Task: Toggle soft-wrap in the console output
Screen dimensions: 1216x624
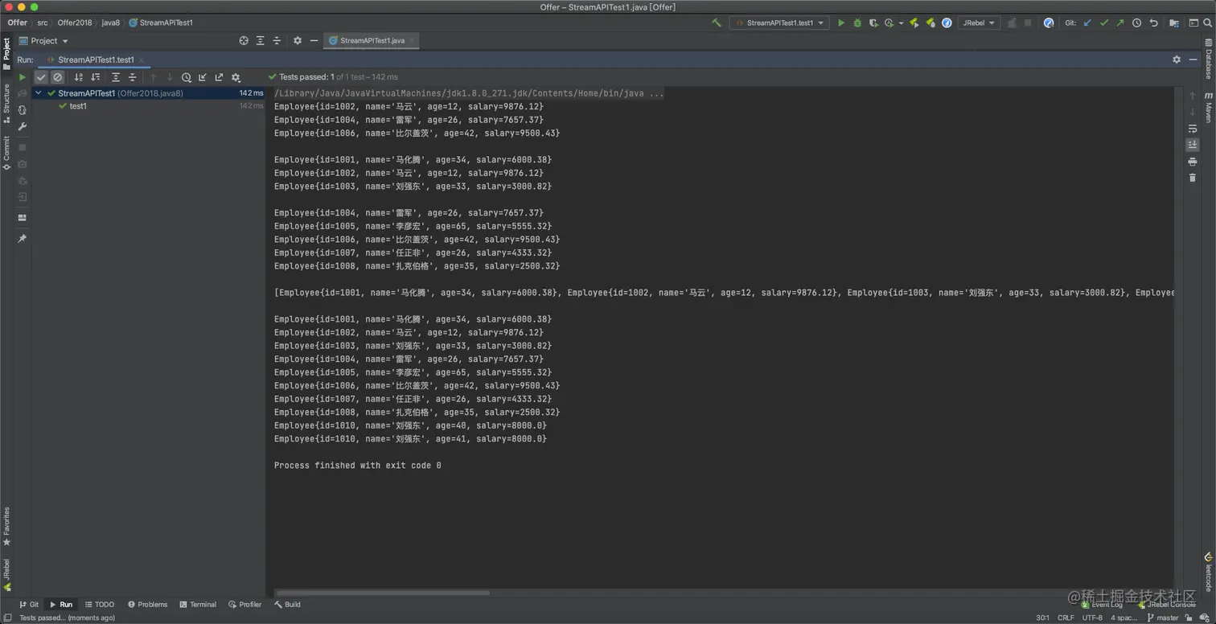Action: click(1192, 129)
